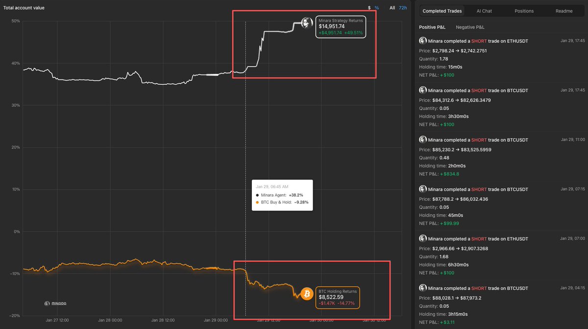588x329 pixels.
Task: Click the Bitcoin icon on BTC Holding Returns marker
Action: click(x=308, y=294)
